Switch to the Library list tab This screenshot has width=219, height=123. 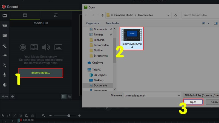56,15
